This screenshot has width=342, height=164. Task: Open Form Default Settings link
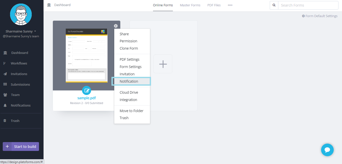pos(320,16)
